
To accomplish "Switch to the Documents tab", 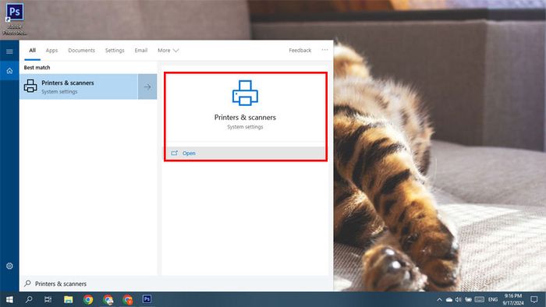I will (x=81, y=51).
